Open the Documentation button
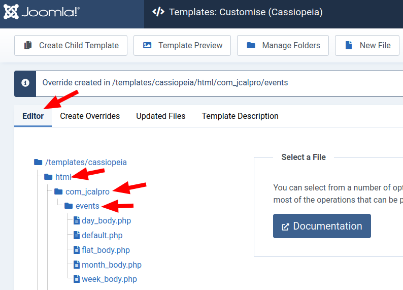Viewport: 403px width, 290px height. click(322, 226)
